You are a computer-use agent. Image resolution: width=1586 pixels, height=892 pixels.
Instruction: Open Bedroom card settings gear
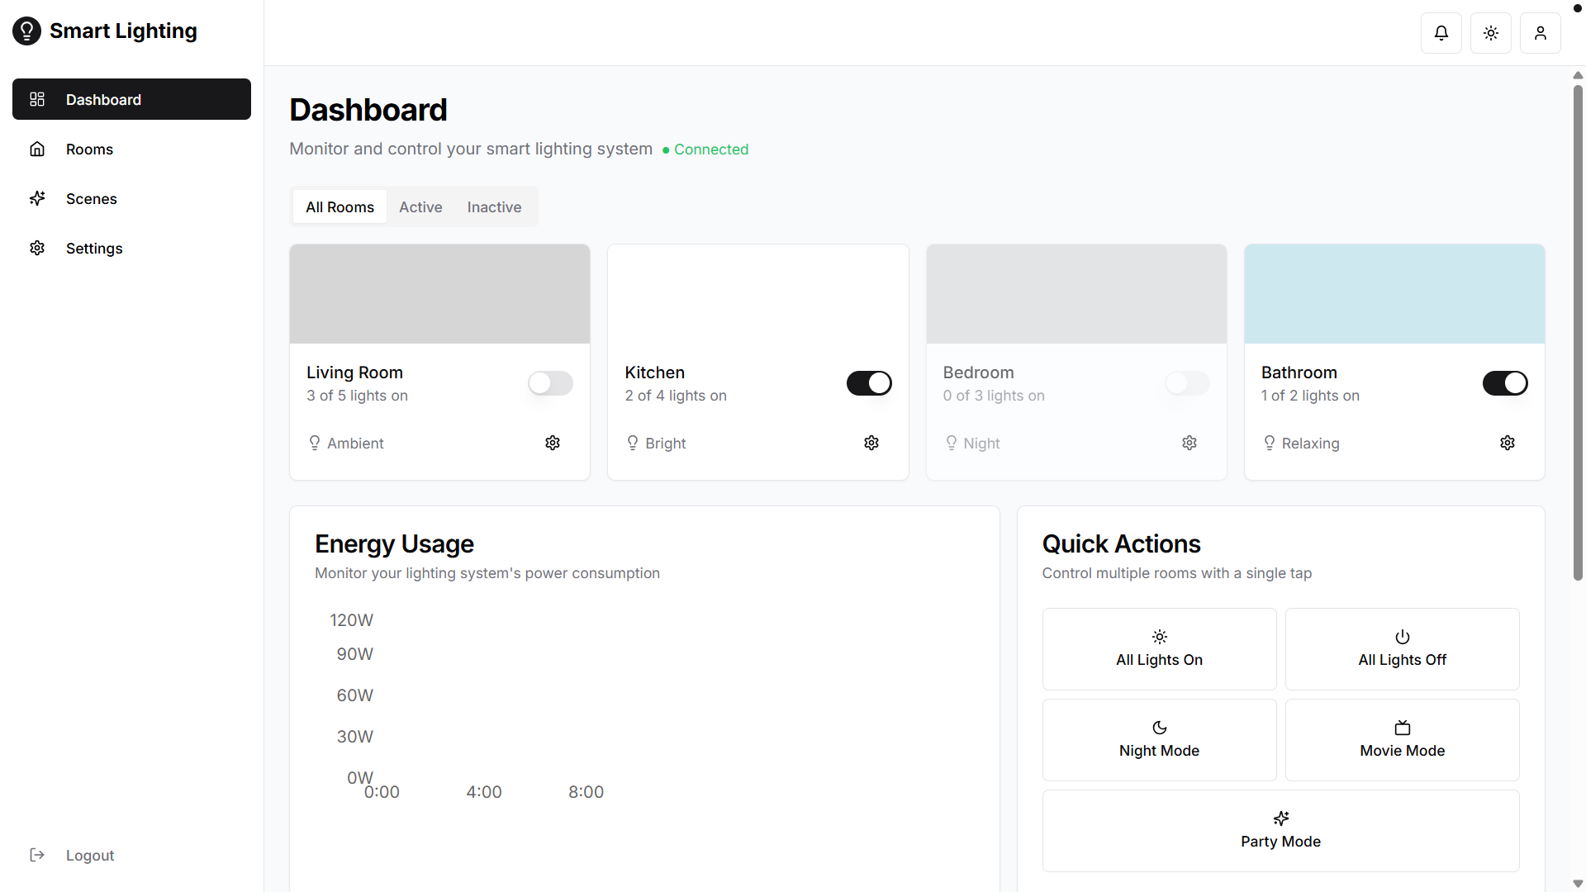click(1189, 443)
